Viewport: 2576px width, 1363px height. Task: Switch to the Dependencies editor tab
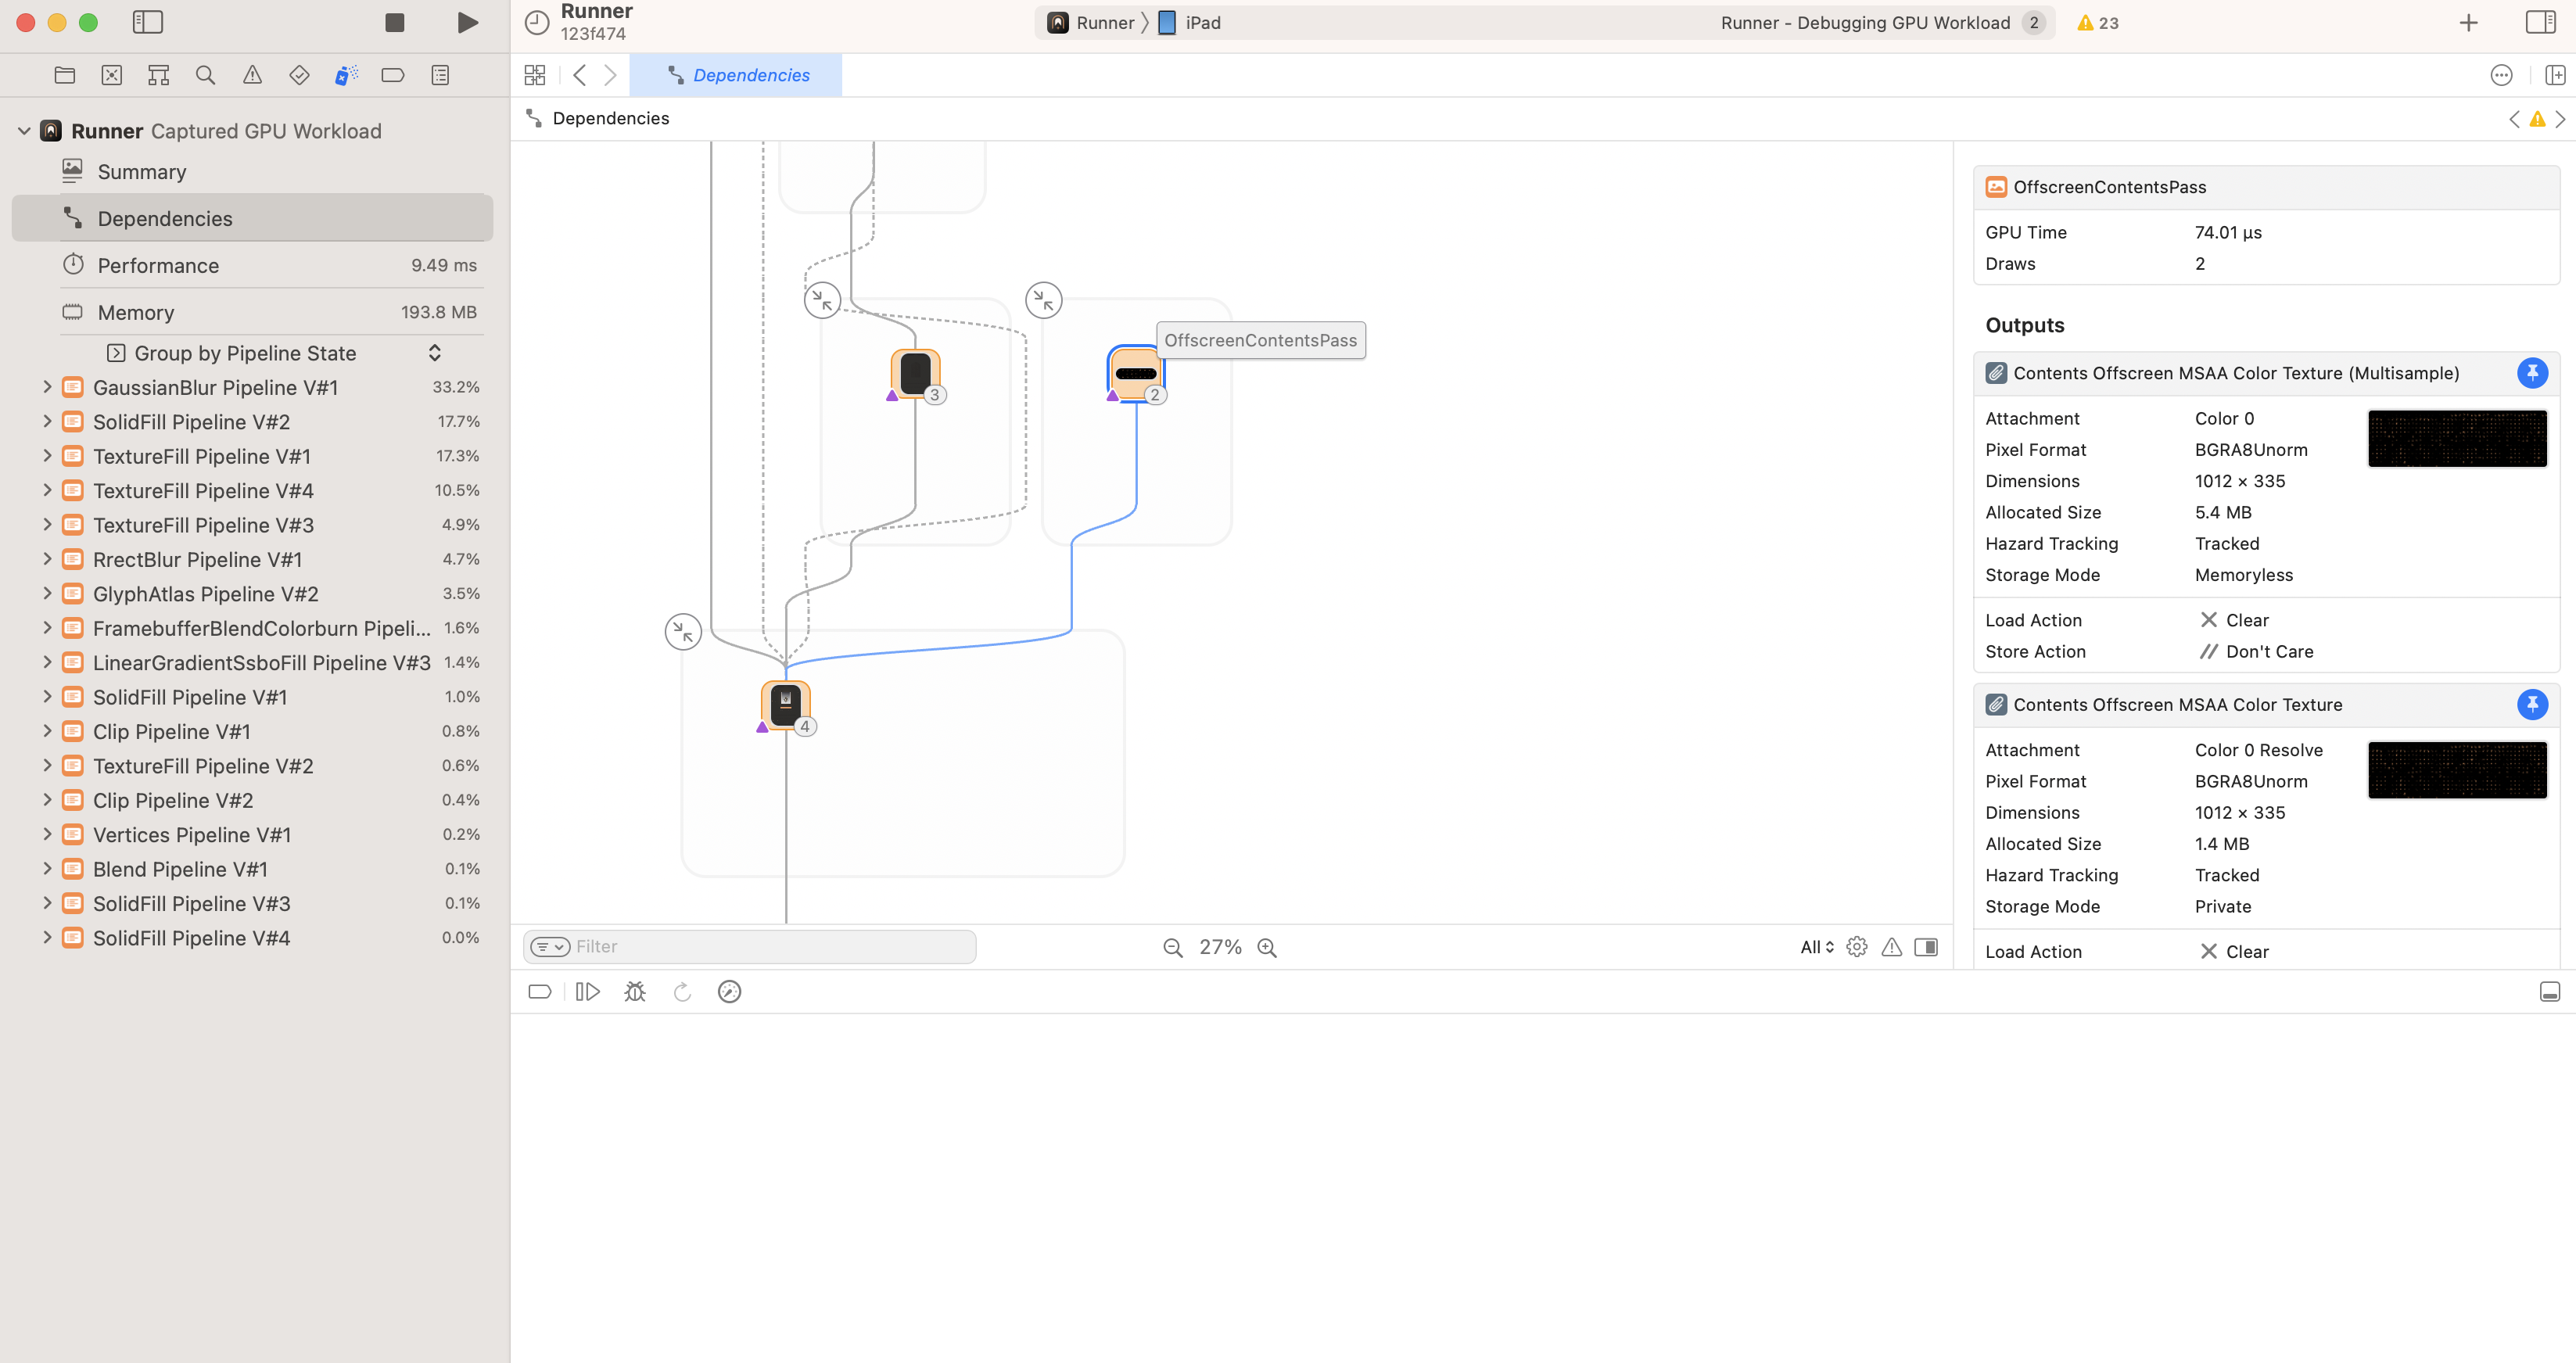tap(737, 75)
